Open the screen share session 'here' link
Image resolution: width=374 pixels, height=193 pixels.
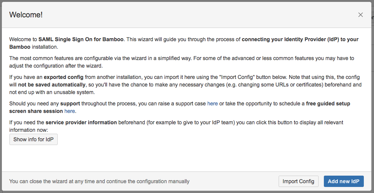point(70,111)
